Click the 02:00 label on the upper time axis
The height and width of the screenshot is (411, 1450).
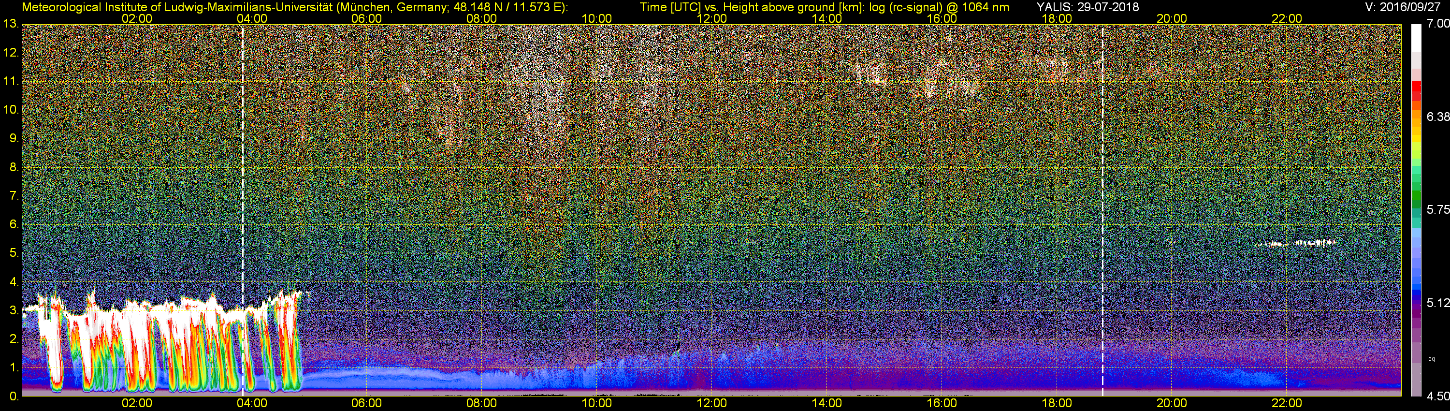click(x=137, y=18)
